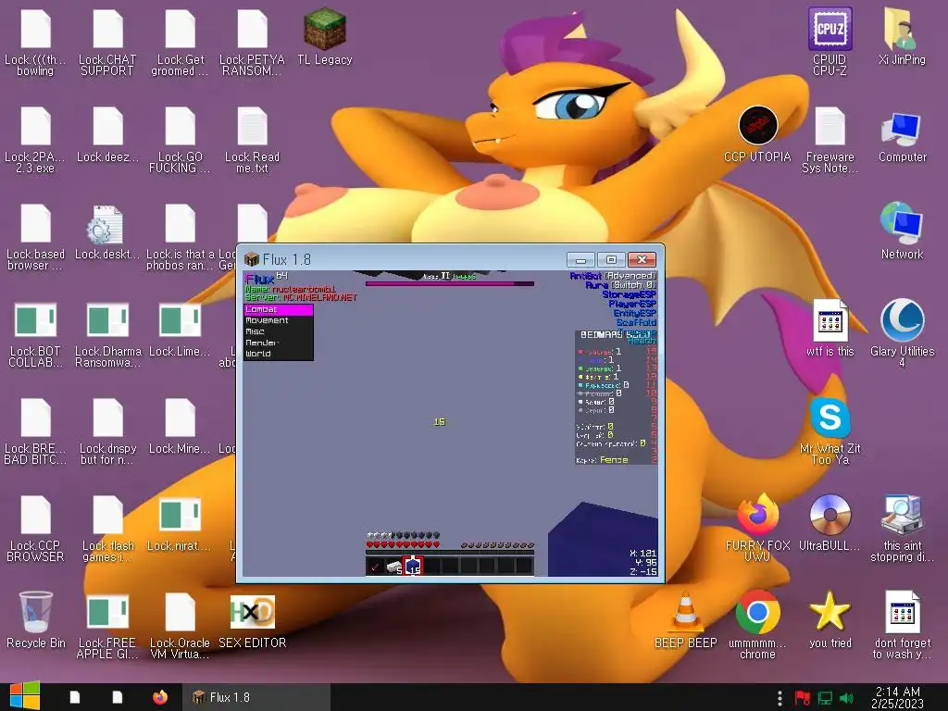The width and height of the screenshot is (948, 711).
Task: Open the 'this aint stopping di...' icon
Action: click(902, 527)
